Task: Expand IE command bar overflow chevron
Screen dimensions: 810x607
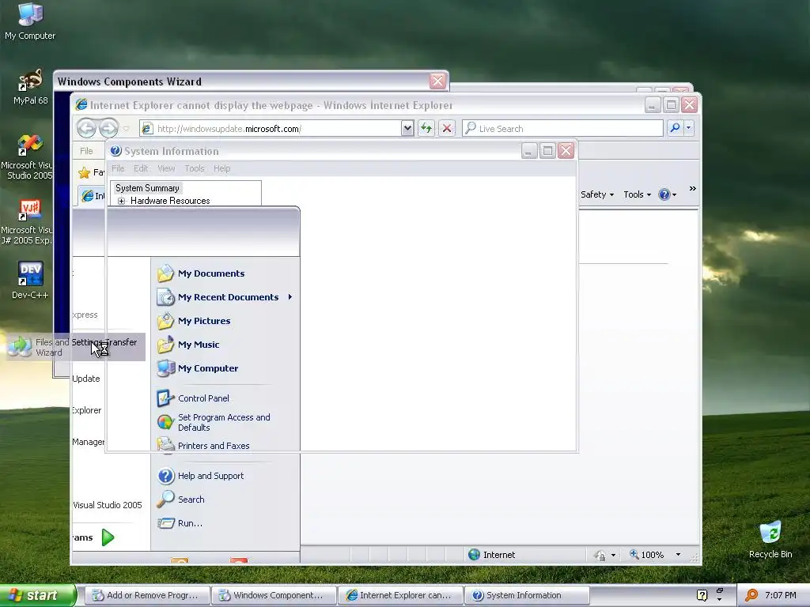Action: coord(692,189)
